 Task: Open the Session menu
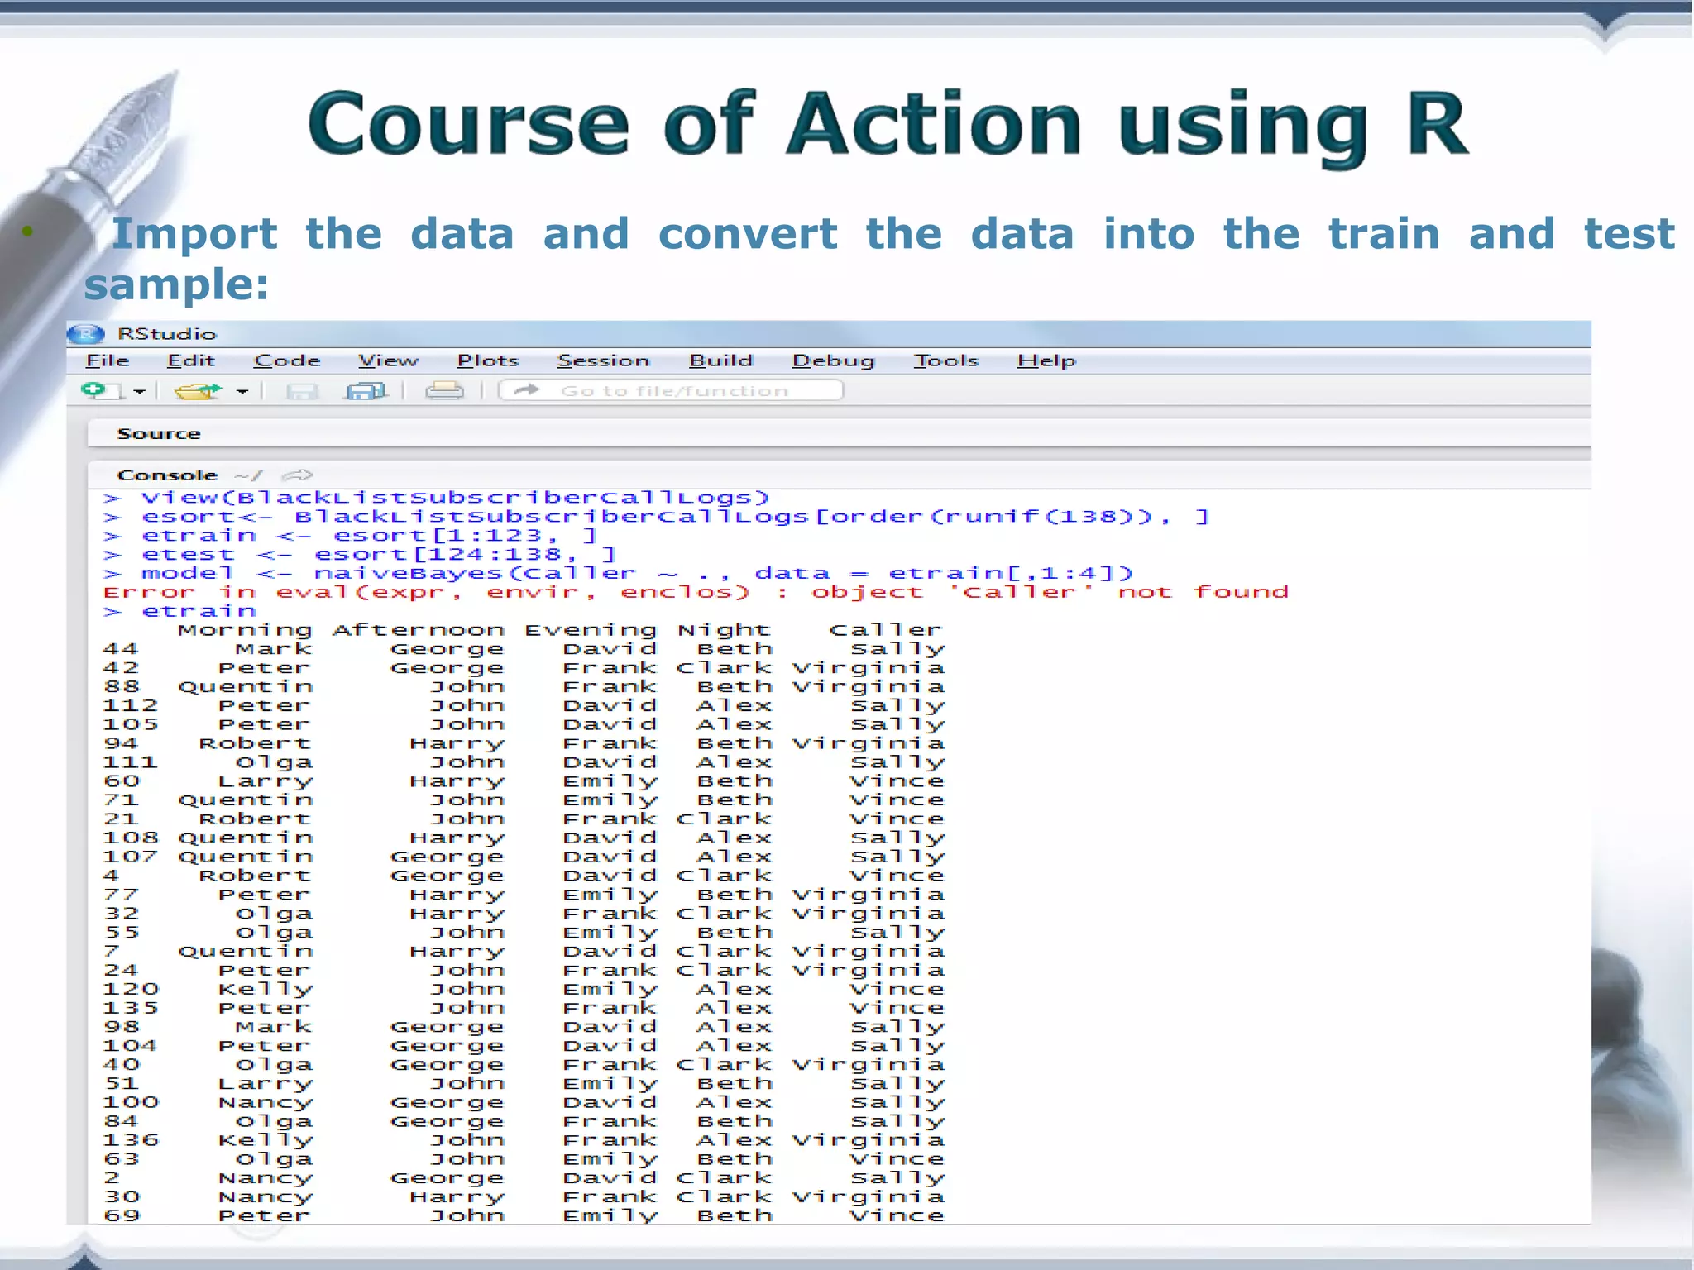click(x=604, y=360)
